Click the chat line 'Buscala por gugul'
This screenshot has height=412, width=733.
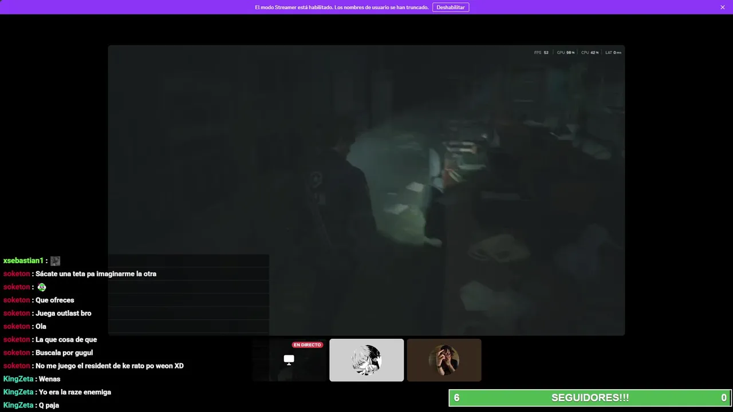[x=64, y=353]
